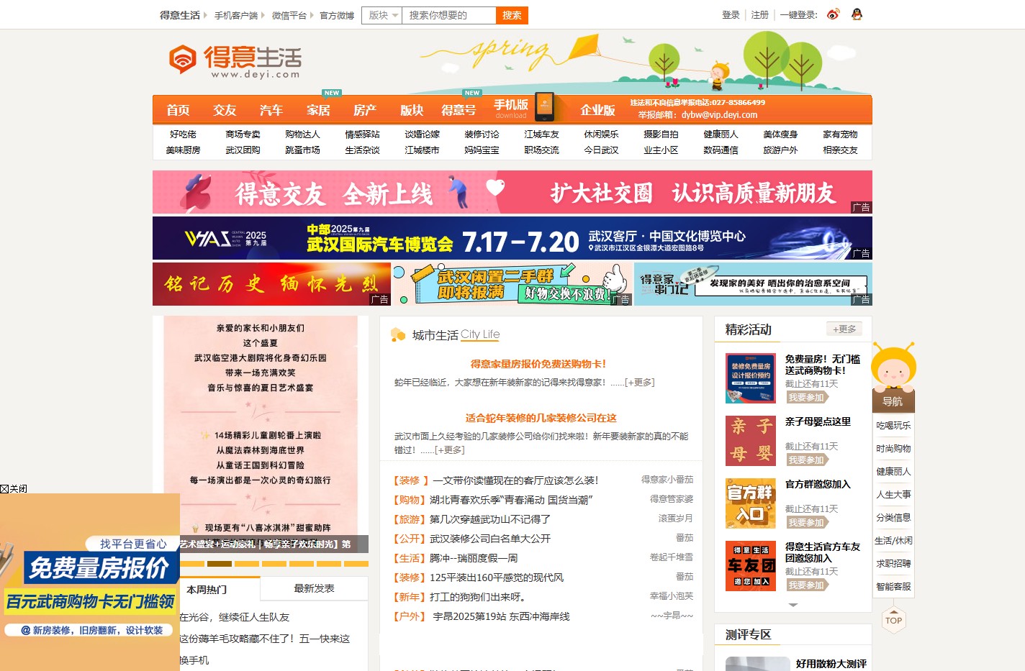Go to 首页 in main navigation
The image size is (1025, 671).
(178, 110)
